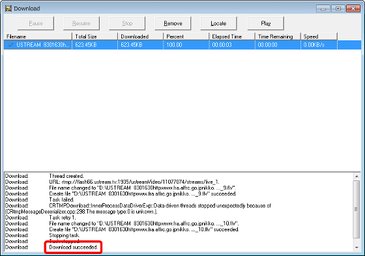Click the 'Task retry 1.' log line
Screen dimensions: 365x256
(x=63, y=218)
